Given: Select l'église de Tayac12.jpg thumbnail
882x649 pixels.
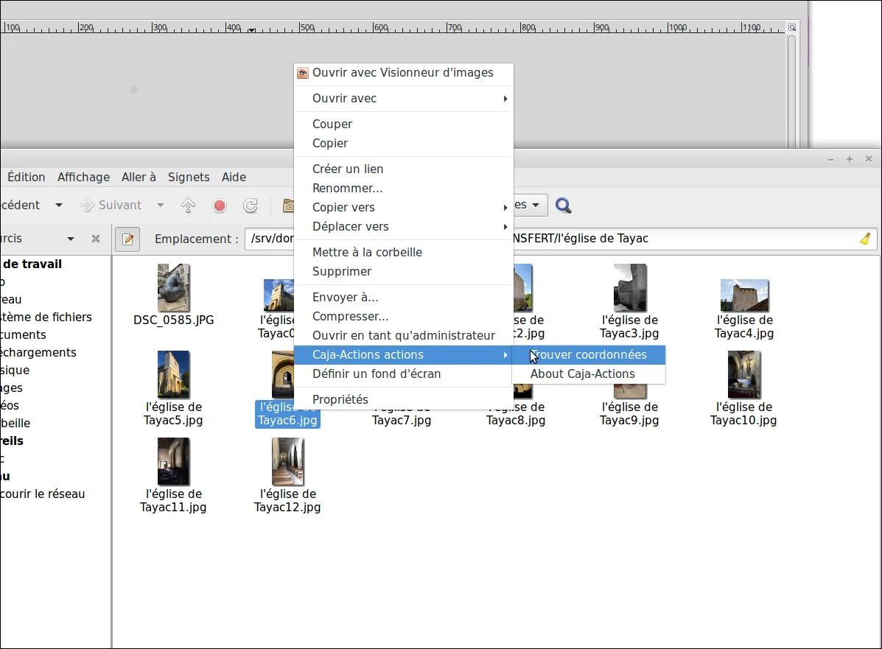Looking at the screenshot, I should point(287,462).
